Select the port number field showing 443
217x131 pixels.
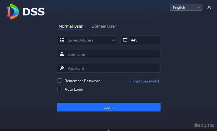144,40
